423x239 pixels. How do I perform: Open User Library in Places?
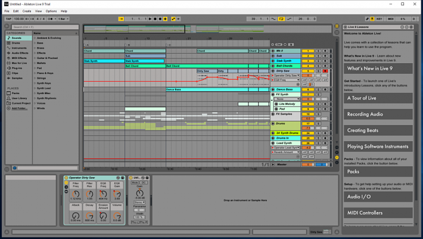(x=19, y=98)
